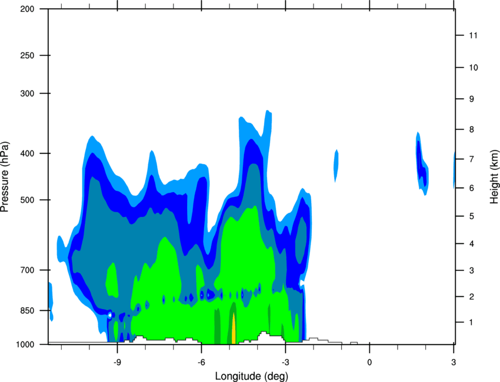Viewport: 500px width, 382px height.
Task: Select the Pressure (hPa) axis title
Action: tap(5, 177)
